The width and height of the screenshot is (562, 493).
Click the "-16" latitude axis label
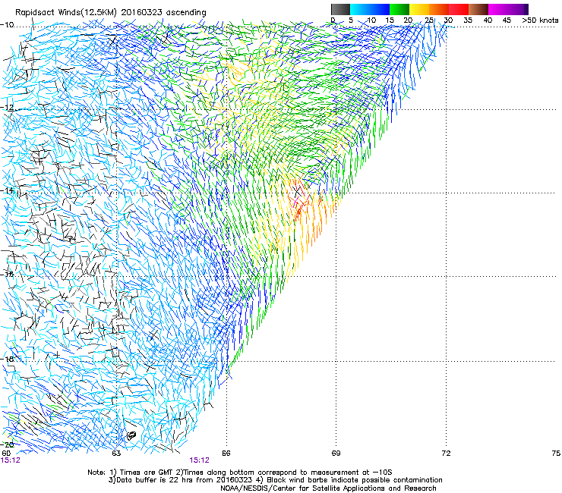click(7, 275)
